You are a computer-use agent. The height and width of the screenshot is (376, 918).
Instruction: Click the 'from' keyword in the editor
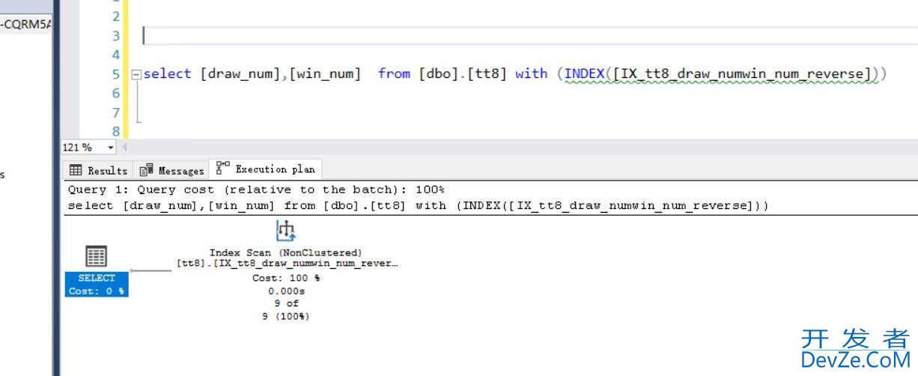pos(394,73)
